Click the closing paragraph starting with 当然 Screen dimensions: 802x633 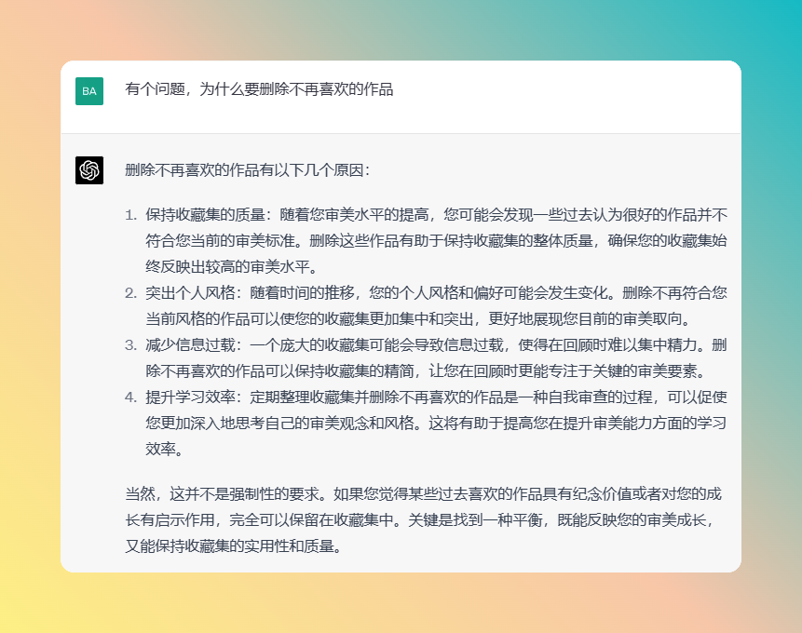426,493
